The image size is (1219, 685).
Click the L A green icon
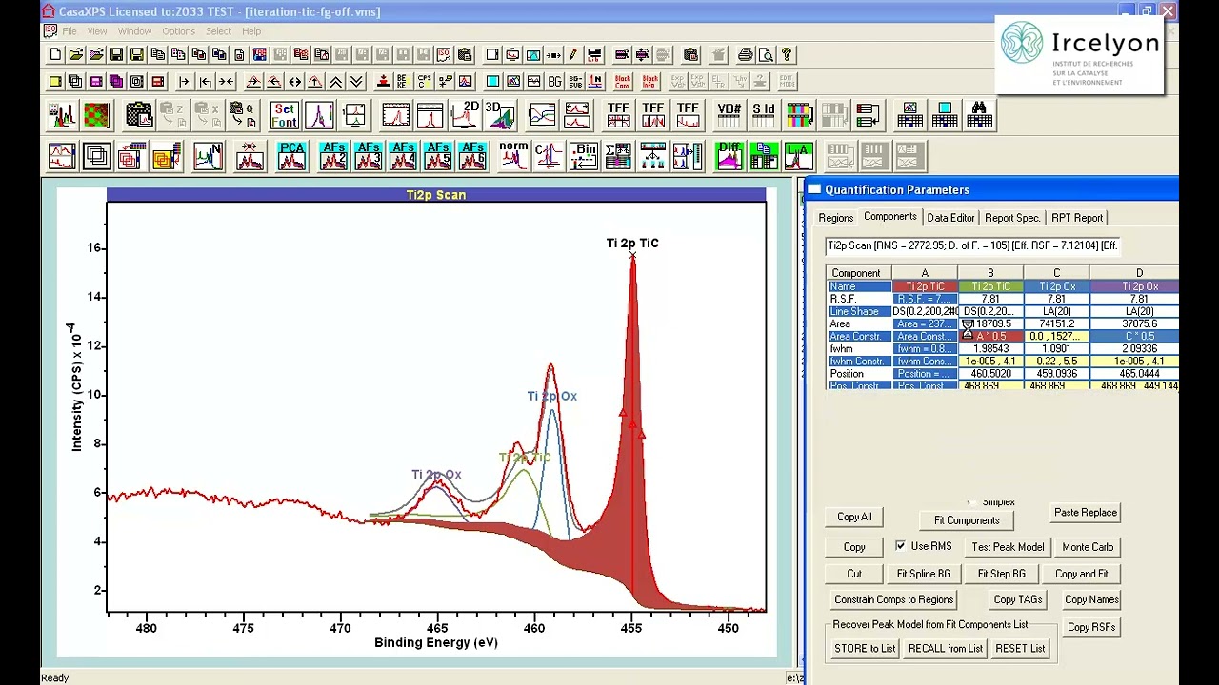pos(798,156)
